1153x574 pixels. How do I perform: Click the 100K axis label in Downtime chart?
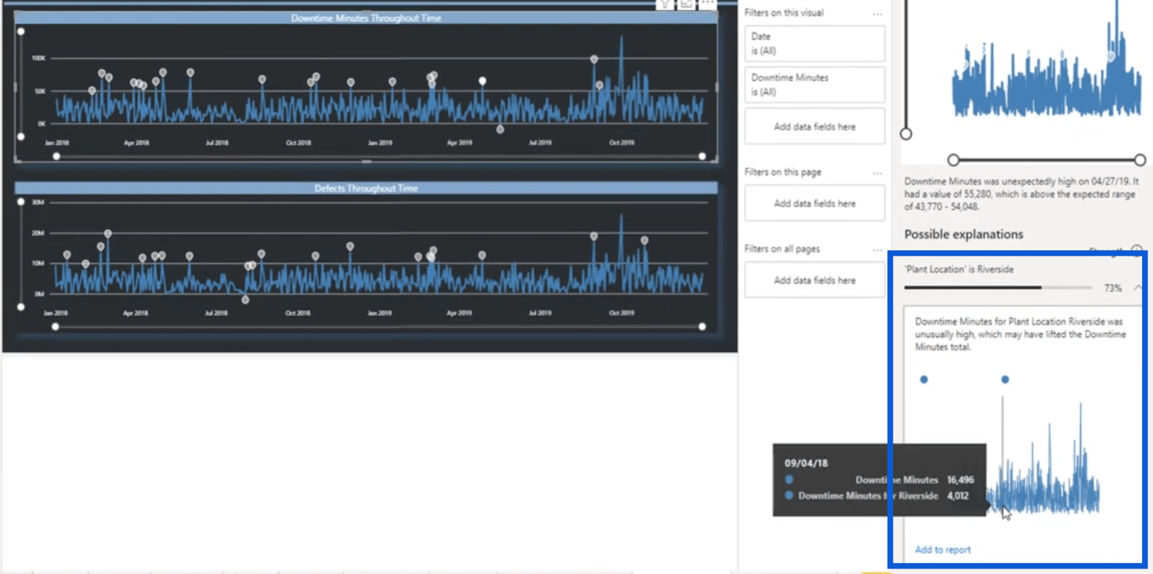(38, 58)
